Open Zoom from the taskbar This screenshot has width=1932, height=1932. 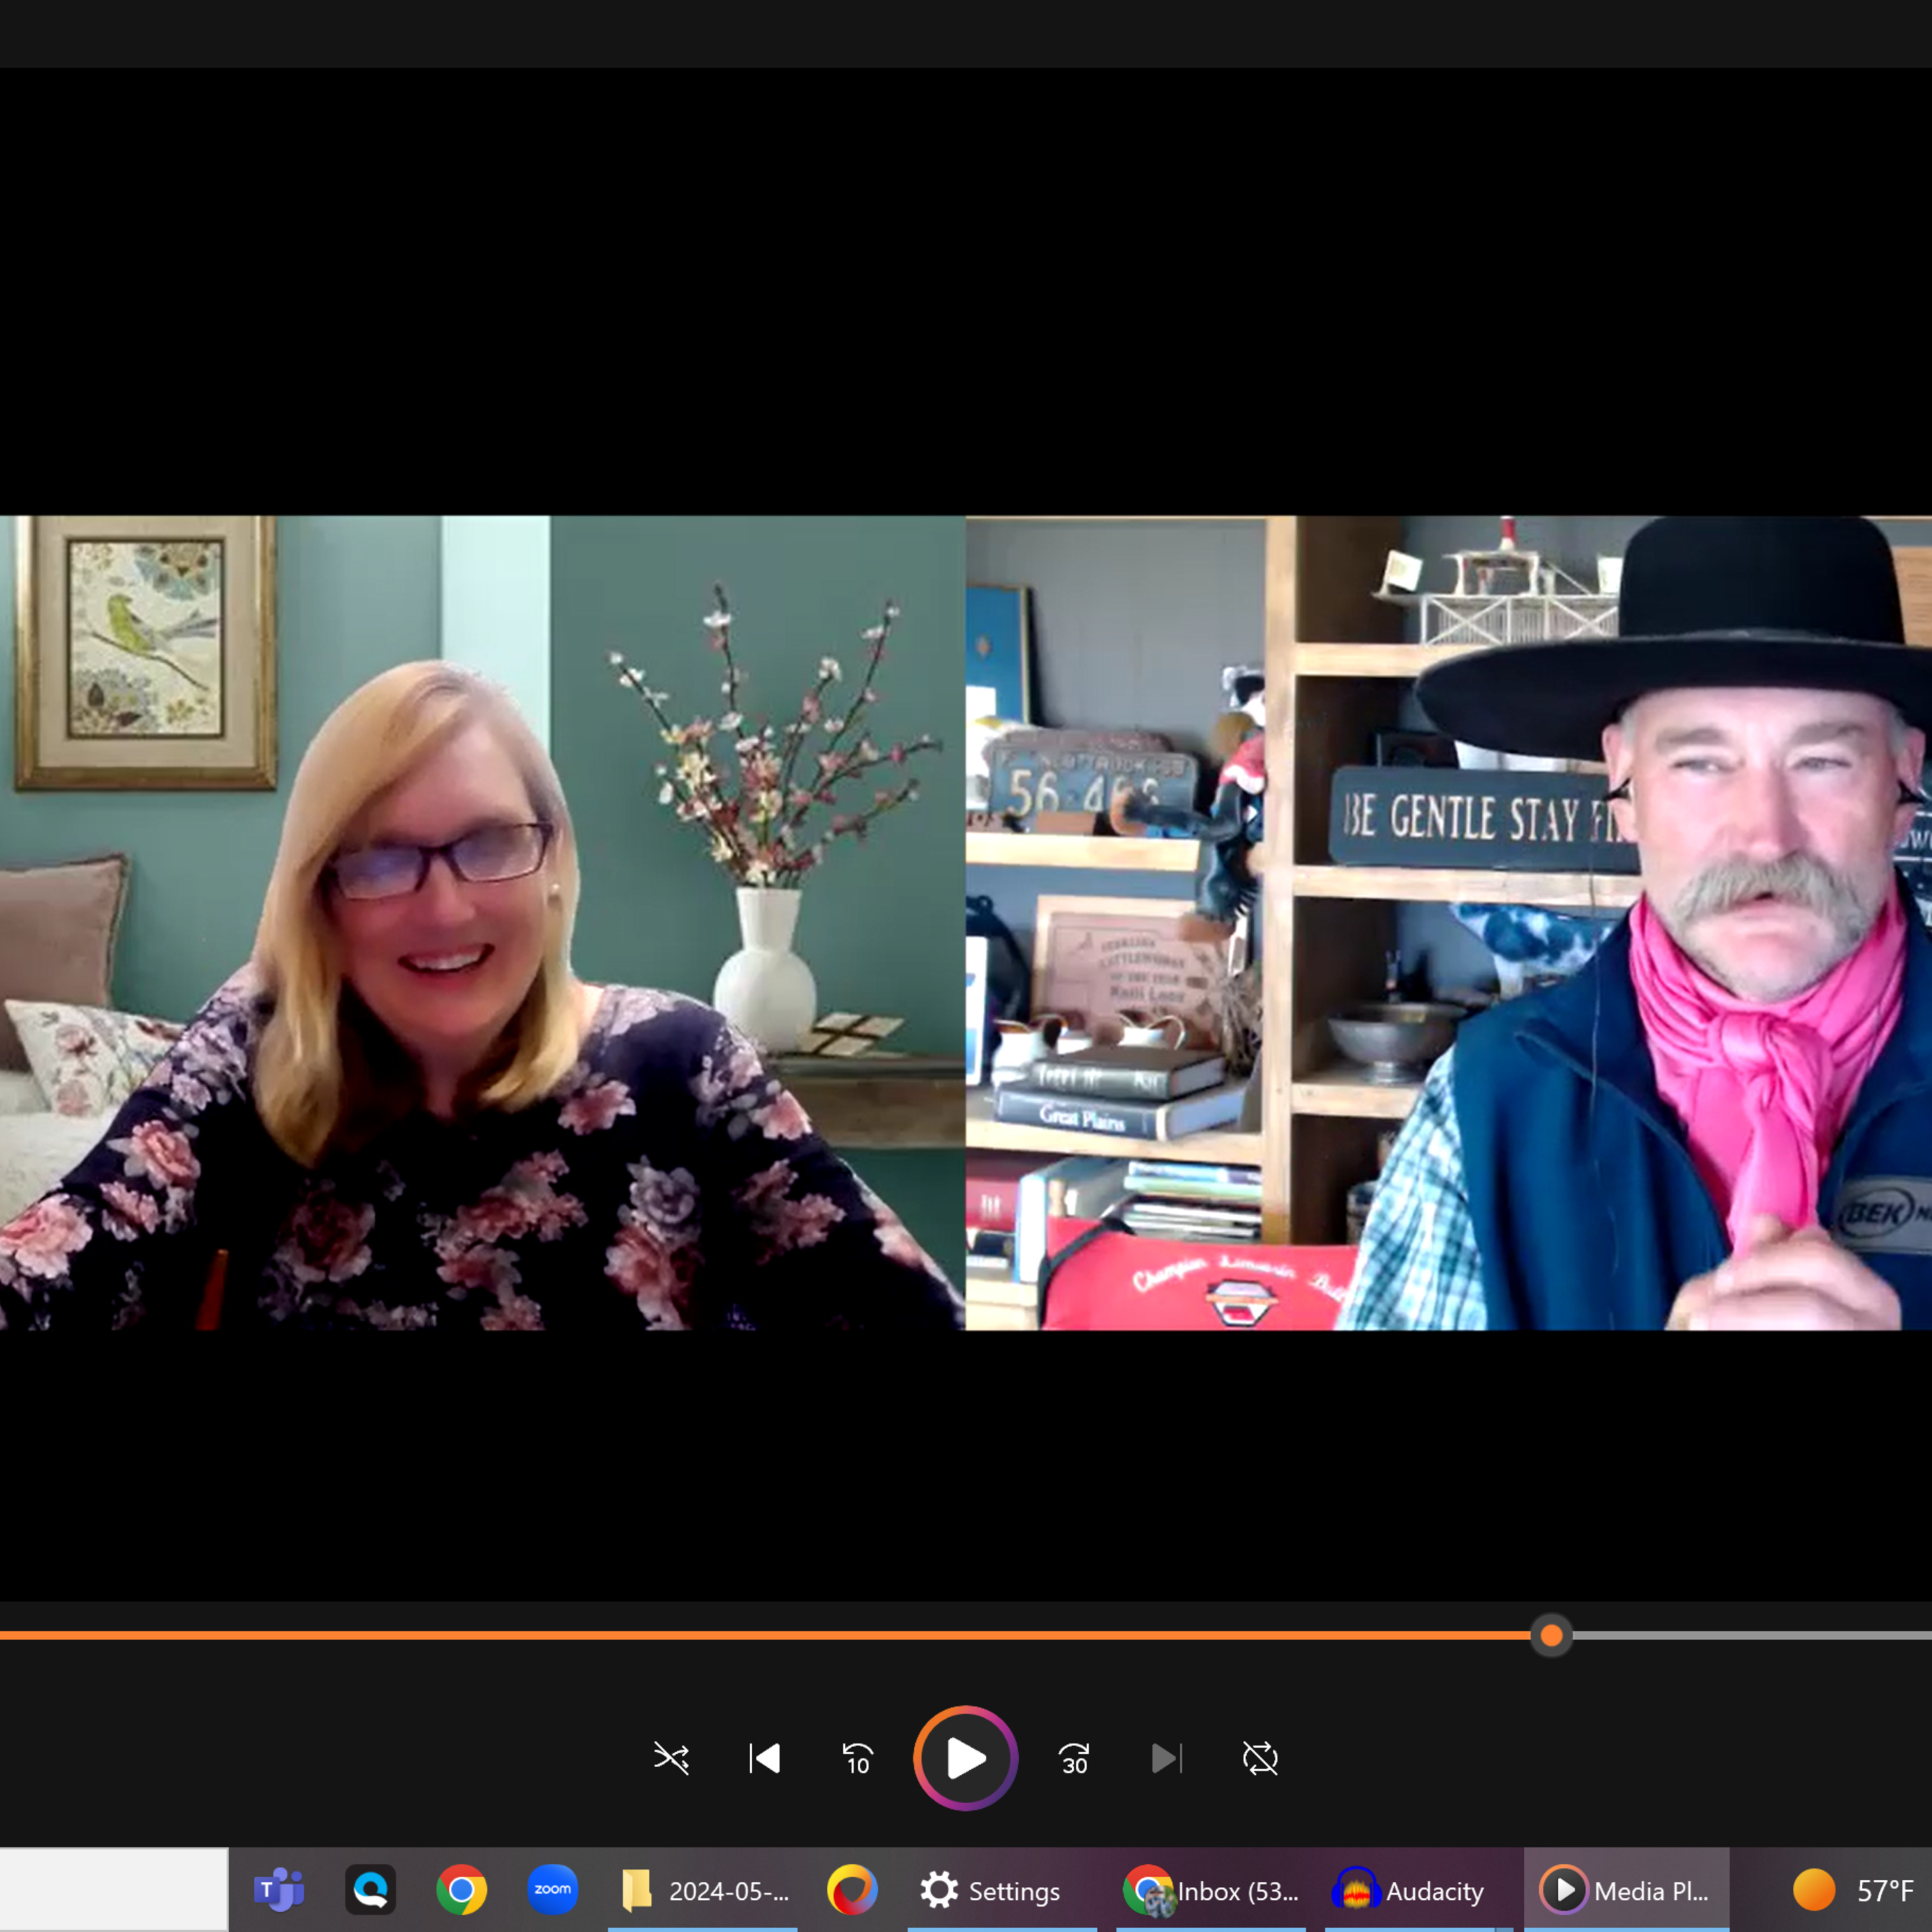[552, 1890]
